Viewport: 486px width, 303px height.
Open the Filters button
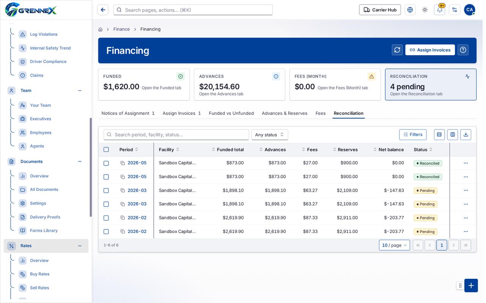[413, 134]
